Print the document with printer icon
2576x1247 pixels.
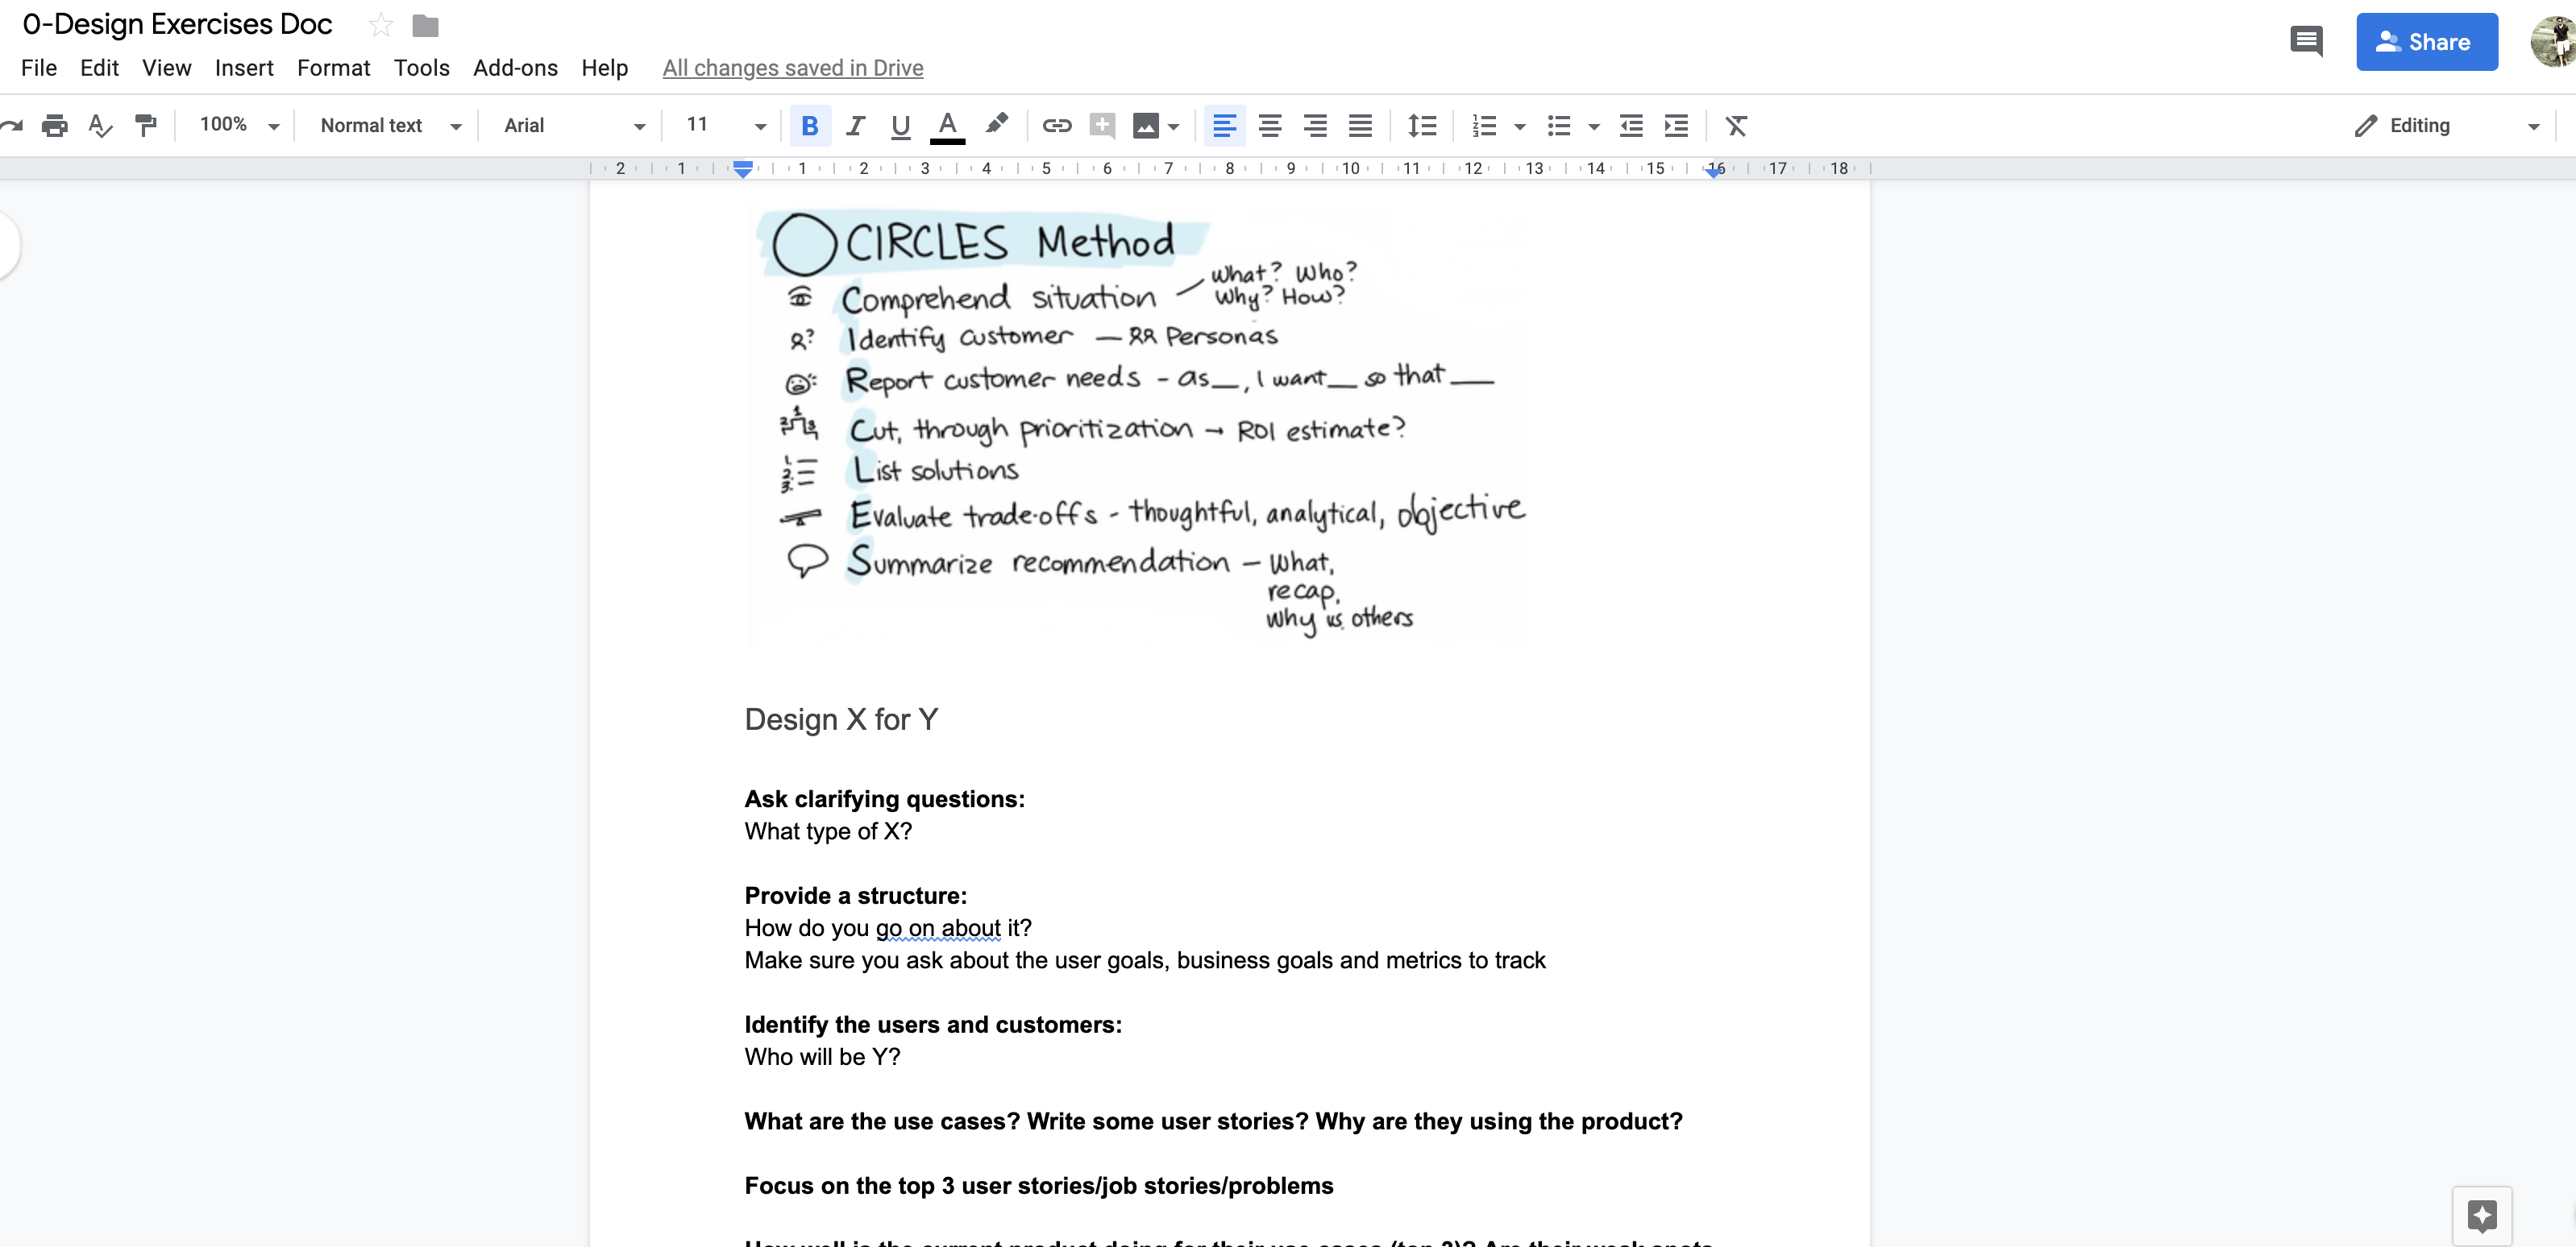55,125
